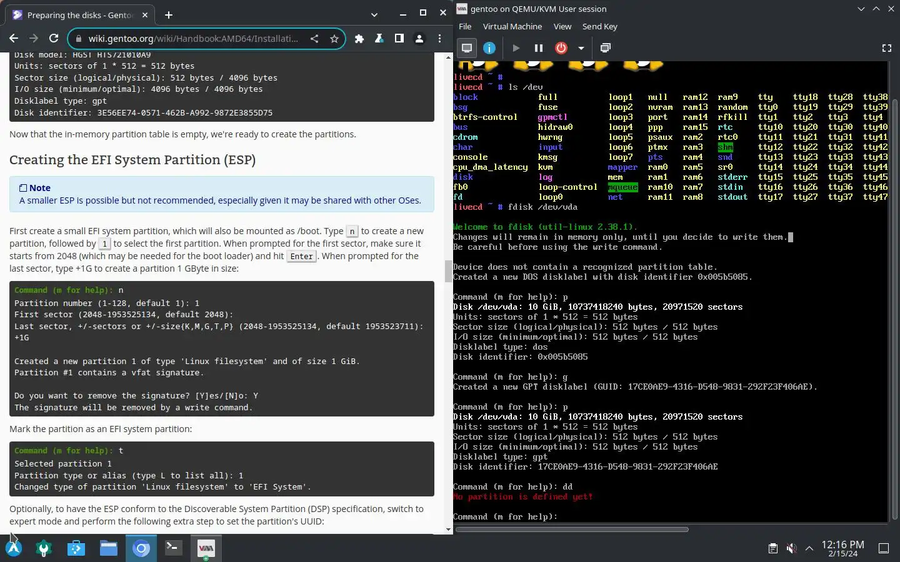Open software store icon in taskbar

click(76, 548)
